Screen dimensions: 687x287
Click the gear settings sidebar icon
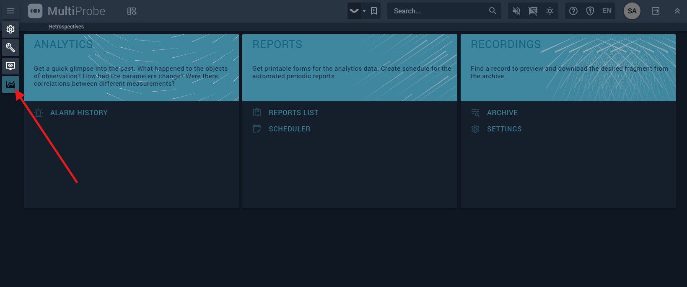tap(10, 29)
